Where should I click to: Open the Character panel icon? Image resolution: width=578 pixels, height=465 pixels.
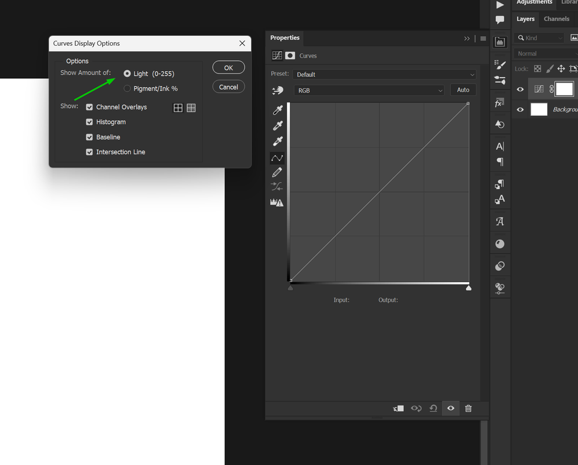click(x=500, y=147)
